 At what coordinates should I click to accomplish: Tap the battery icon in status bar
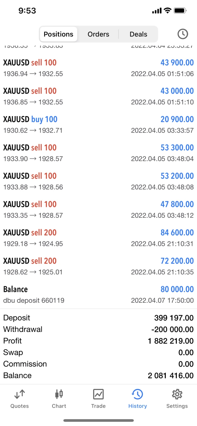pos(181,11)
